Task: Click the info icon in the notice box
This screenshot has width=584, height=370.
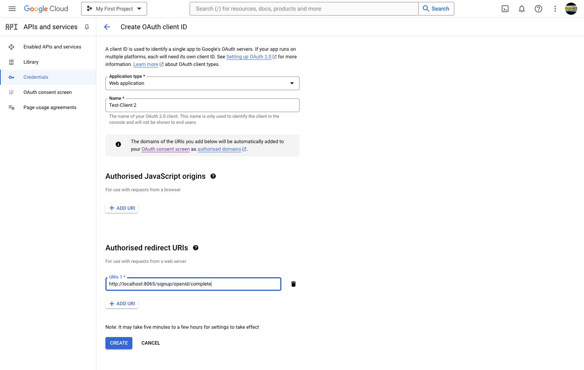Action: 118,144
